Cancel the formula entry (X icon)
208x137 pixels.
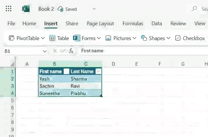point(55,51)
